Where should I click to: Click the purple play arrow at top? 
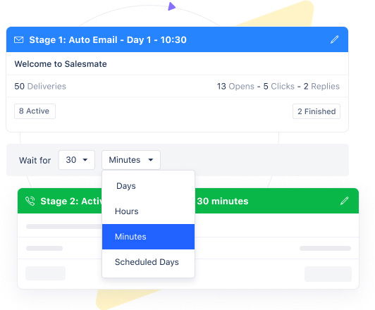pyautogui.click(x=171, y=6)
